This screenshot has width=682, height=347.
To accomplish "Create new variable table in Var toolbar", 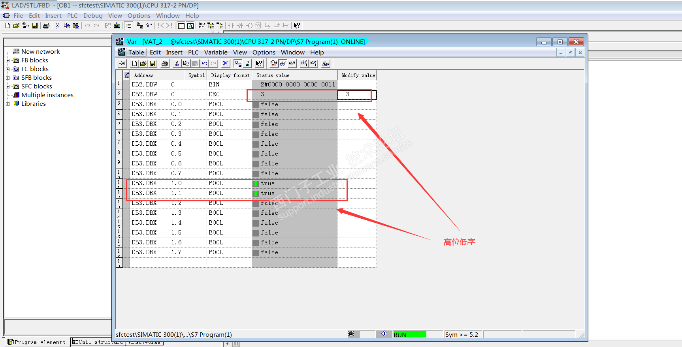I will coord(134,64).
